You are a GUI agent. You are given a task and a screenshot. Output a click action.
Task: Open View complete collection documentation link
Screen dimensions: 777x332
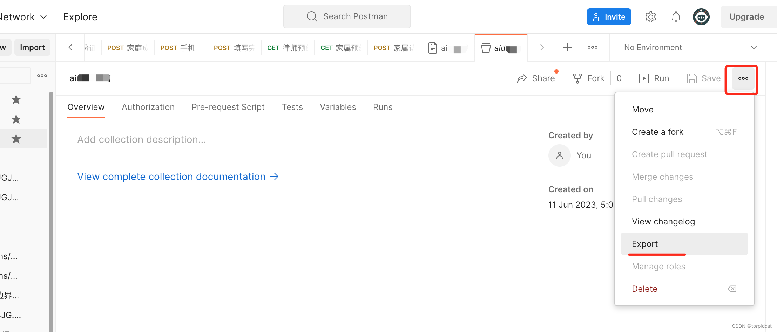click(178, 177)
